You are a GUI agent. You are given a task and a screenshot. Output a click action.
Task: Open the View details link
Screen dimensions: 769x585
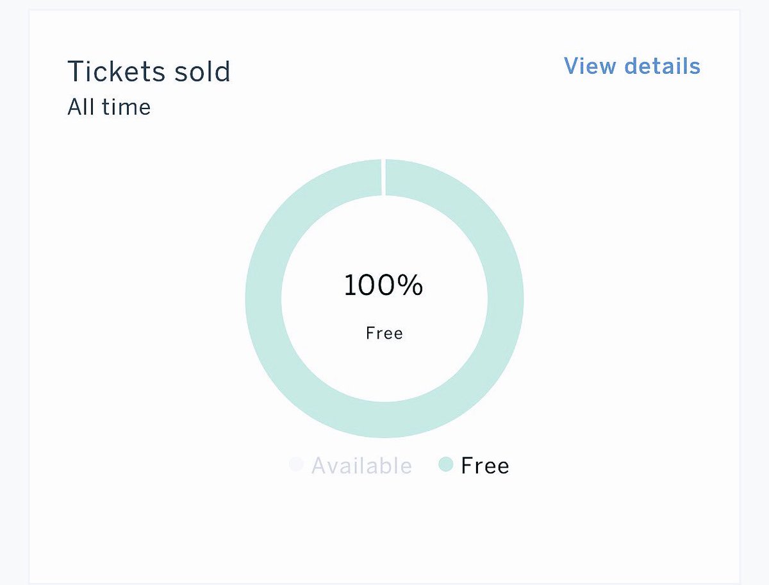click(x=632, y=66)
